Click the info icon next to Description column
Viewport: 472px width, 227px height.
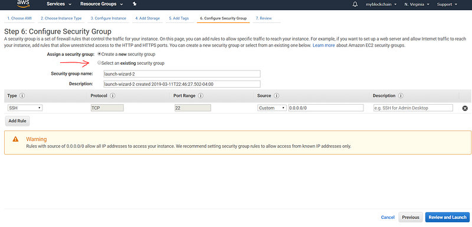click(401, 96)
